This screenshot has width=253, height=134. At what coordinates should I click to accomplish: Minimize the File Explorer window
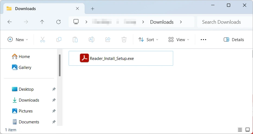coord(213,5)
